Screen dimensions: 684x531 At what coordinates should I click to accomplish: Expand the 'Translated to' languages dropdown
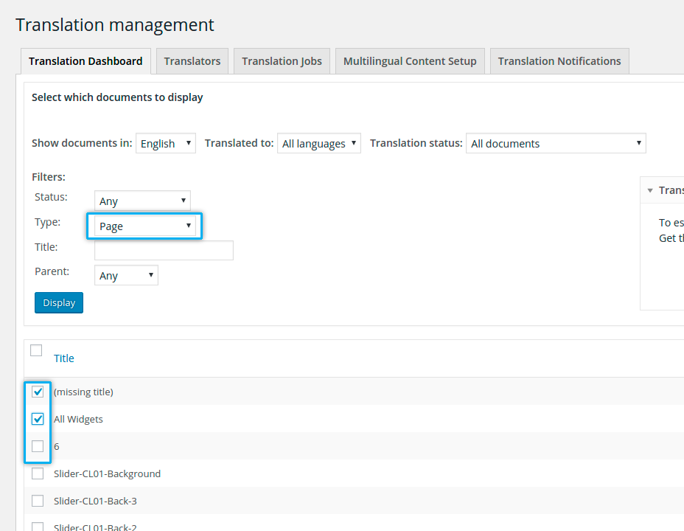coord(319,143)
